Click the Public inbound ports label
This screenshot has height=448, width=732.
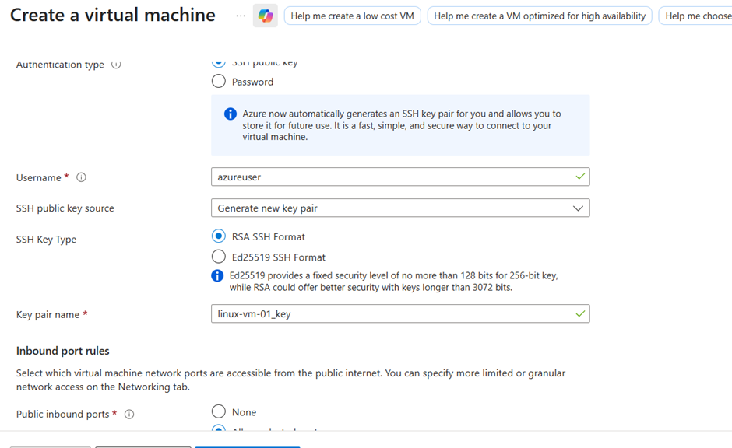[x=62, y=414]
